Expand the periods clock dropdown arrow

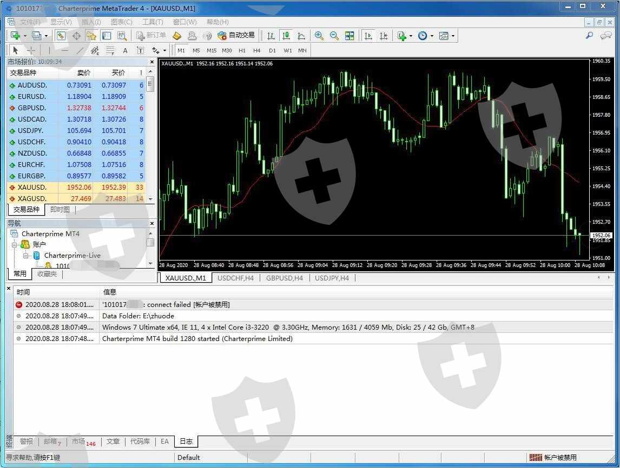pyautogui.click(x=432, y=36)
